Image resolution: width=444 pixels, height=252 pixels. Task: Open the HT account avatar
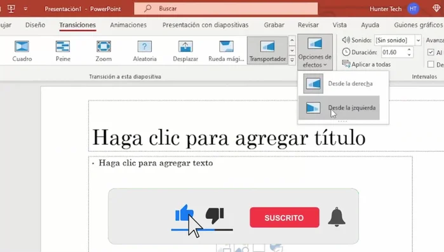tap(413, 9)
